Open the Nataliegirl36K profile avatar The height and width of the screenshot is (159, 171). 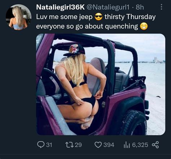pyautogui.click(x=18, y=17)
